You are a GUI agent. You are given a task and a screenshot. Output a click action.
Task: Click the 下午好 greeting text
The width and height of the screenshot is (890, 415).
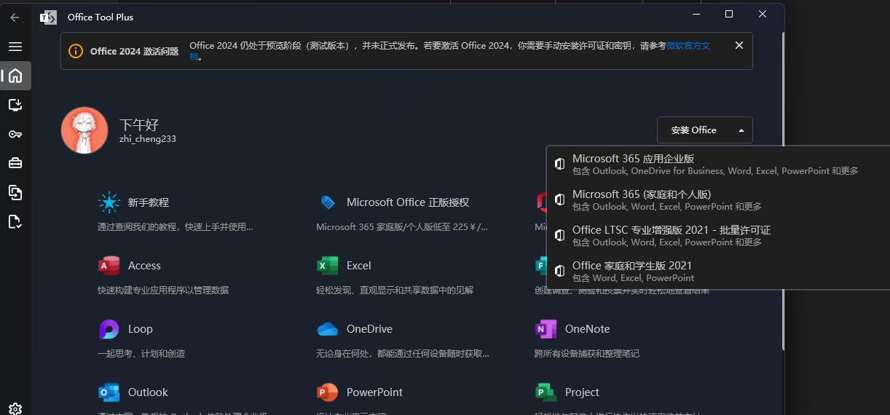139,125
